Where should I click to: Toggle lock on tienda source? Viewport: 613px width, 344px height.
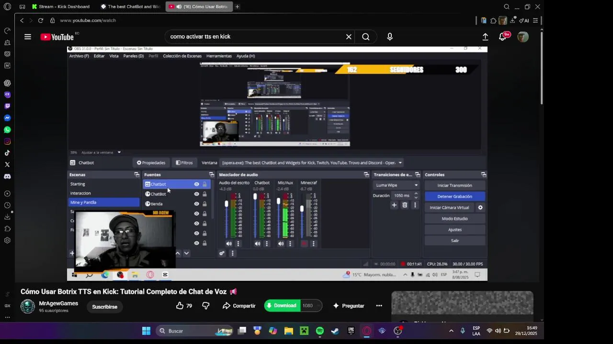[x=204, y=204]
